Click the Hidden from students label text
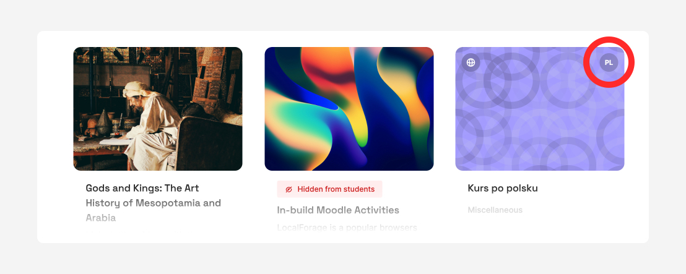Image resolution: width=686 pixels, height=274 pixels. [336, 189]
